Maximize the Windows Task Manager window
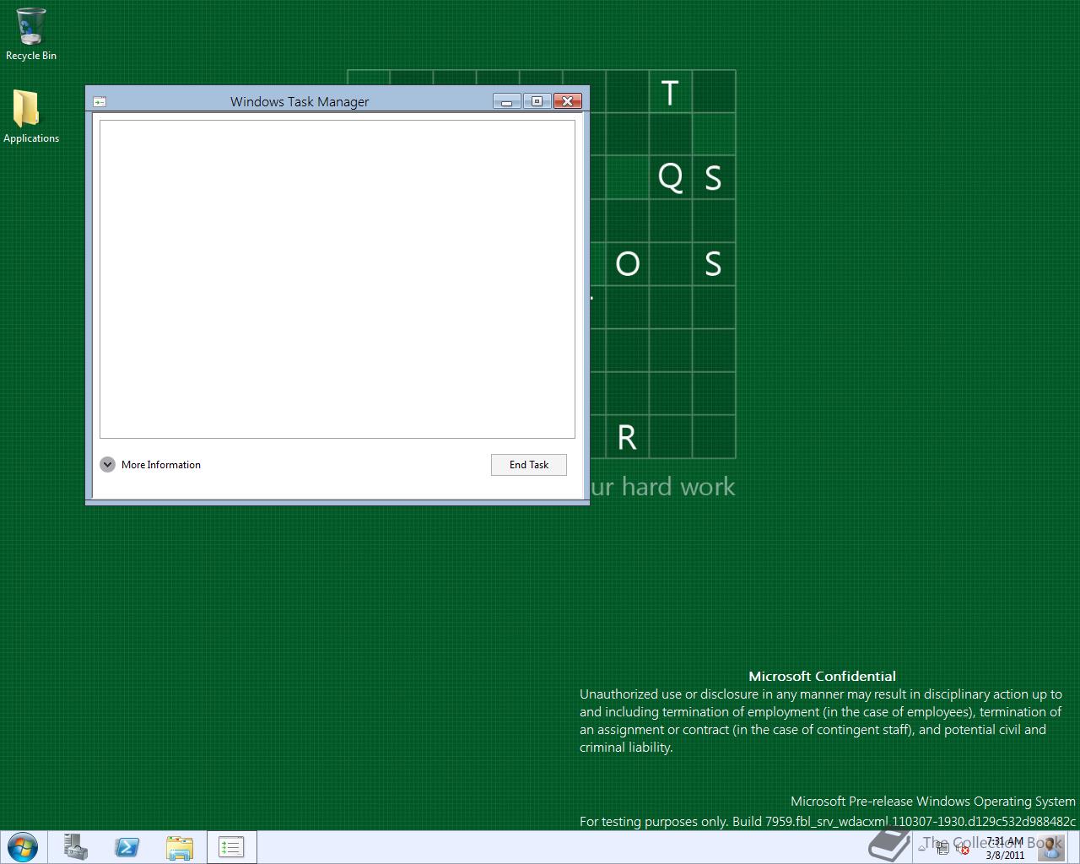The width and height of the screenshot is (1080, 864). tap(537, 101)
